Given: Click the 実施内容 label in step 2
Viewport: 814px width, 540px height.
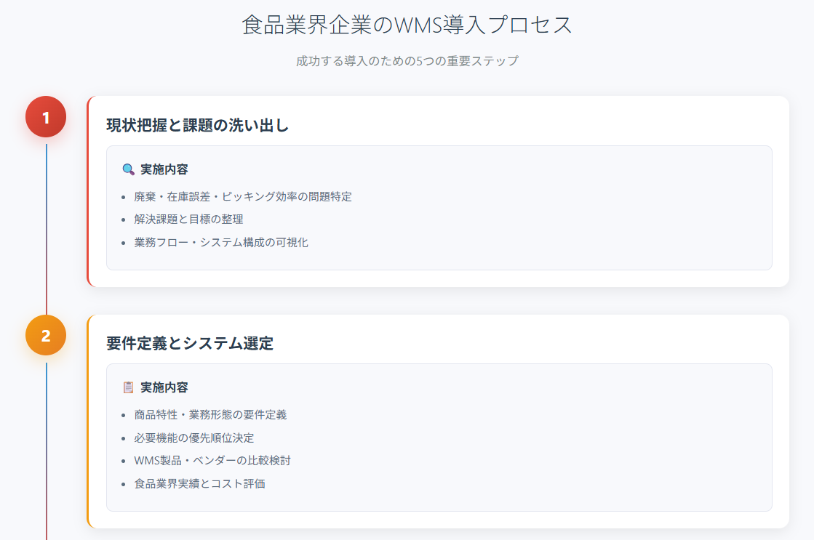Looking at the screenshot, I should 164,387.
